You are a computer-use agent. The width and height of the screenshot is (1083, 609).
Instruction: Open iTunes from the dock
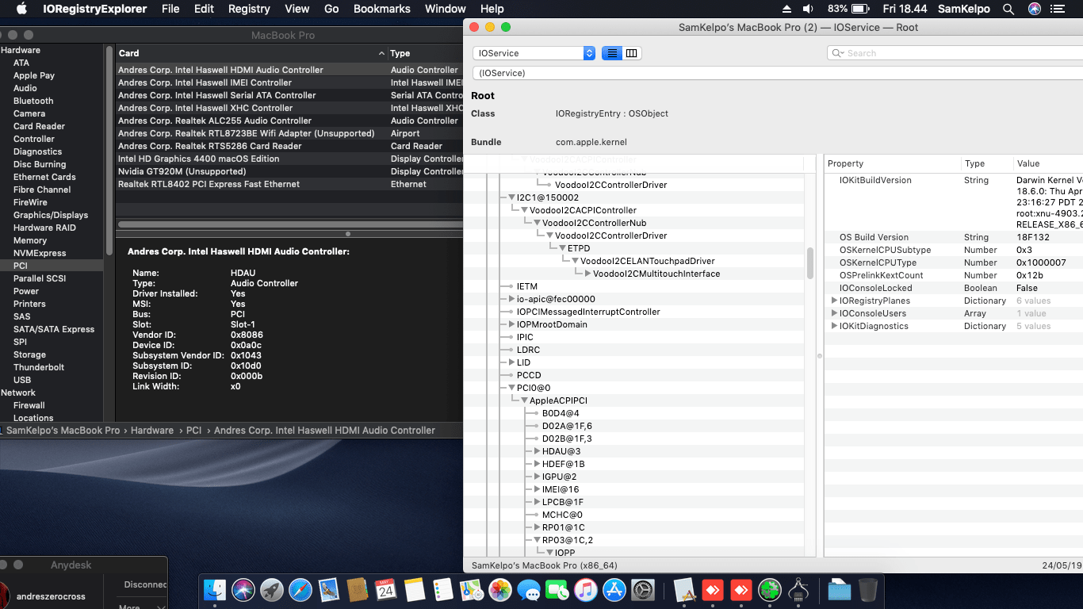pyautogui.click(x=586, y=589)
